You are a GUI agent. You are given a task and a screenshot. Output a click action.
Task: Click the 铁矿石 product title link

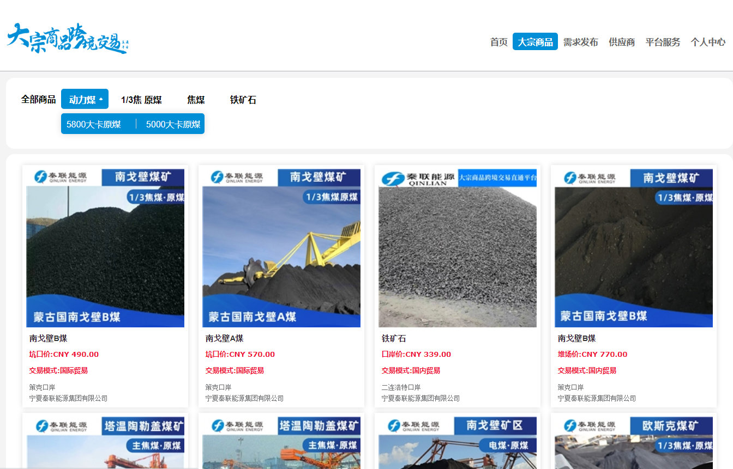[394, 338]
